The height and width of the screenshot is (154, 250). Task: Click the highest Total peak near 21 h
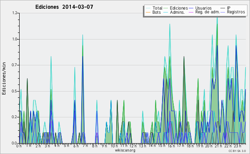[x=217, y=17]
